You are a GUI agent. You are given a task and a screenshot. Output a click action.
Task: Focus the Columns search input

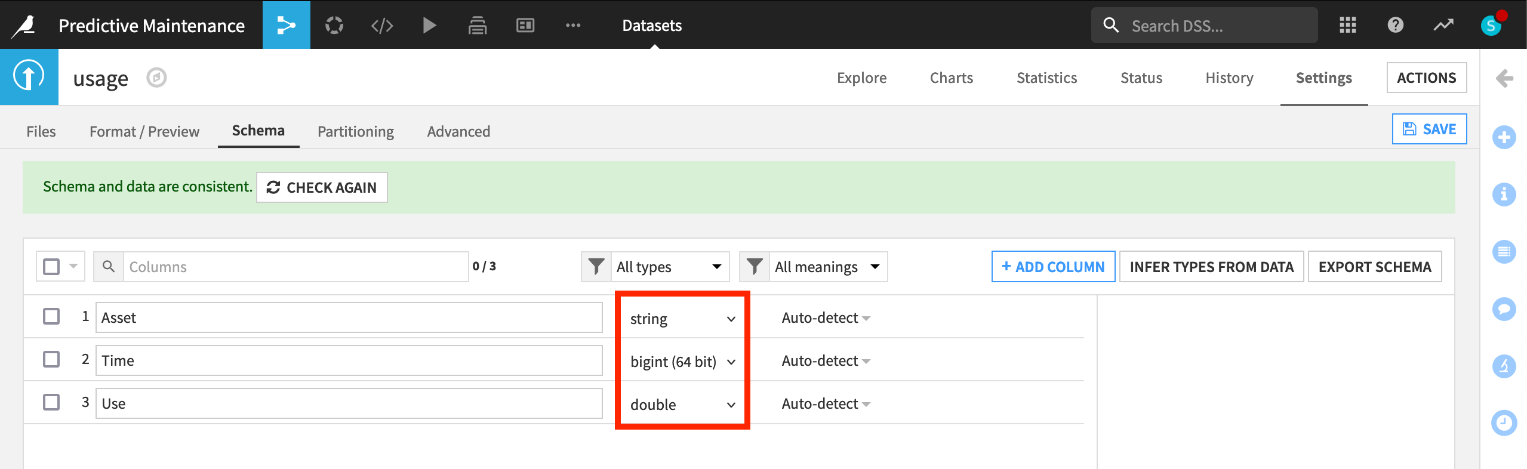(x=295, y=266)
